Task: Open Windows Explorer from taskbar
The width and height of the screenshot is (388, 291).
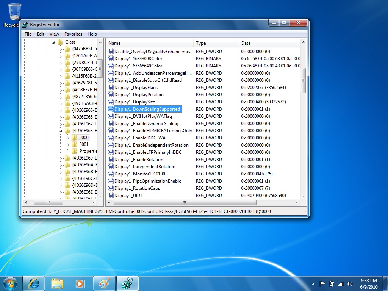Action: click(57, 283)
